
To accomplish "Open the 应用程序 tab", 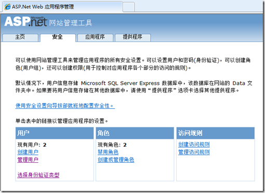I will point(95,37).
